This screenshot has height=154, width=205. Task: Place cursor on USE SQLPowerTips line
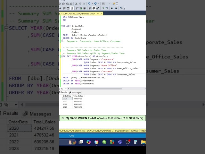point(73,17)
